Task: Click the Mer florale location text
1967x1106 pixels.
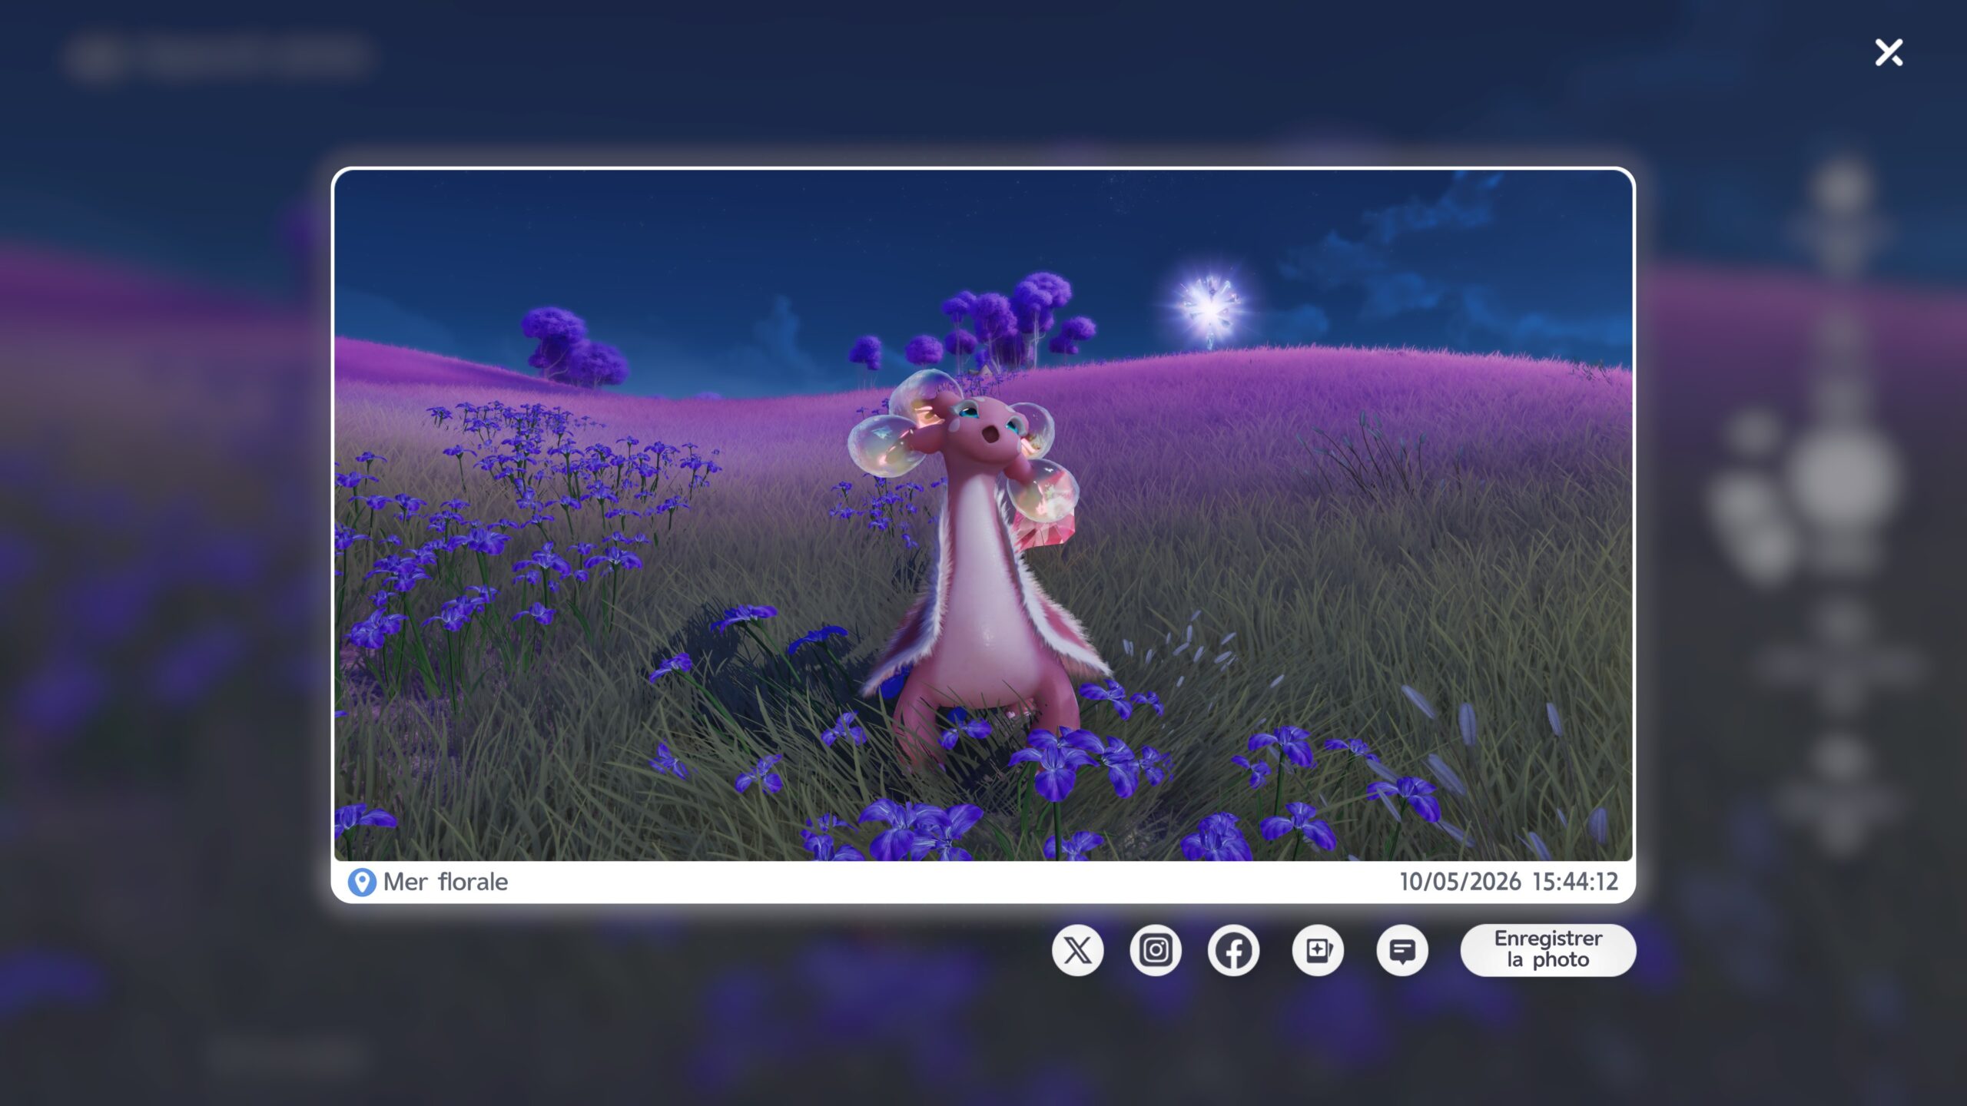Action: (446, 882)
